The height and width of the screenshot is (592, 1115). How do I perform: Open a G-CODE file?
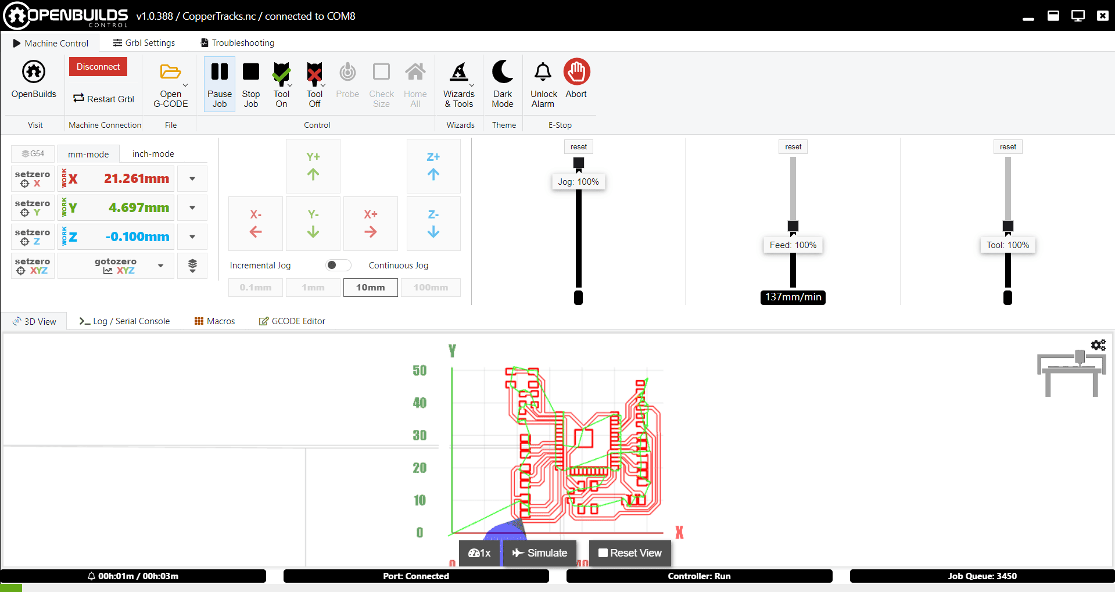(170, 83)
